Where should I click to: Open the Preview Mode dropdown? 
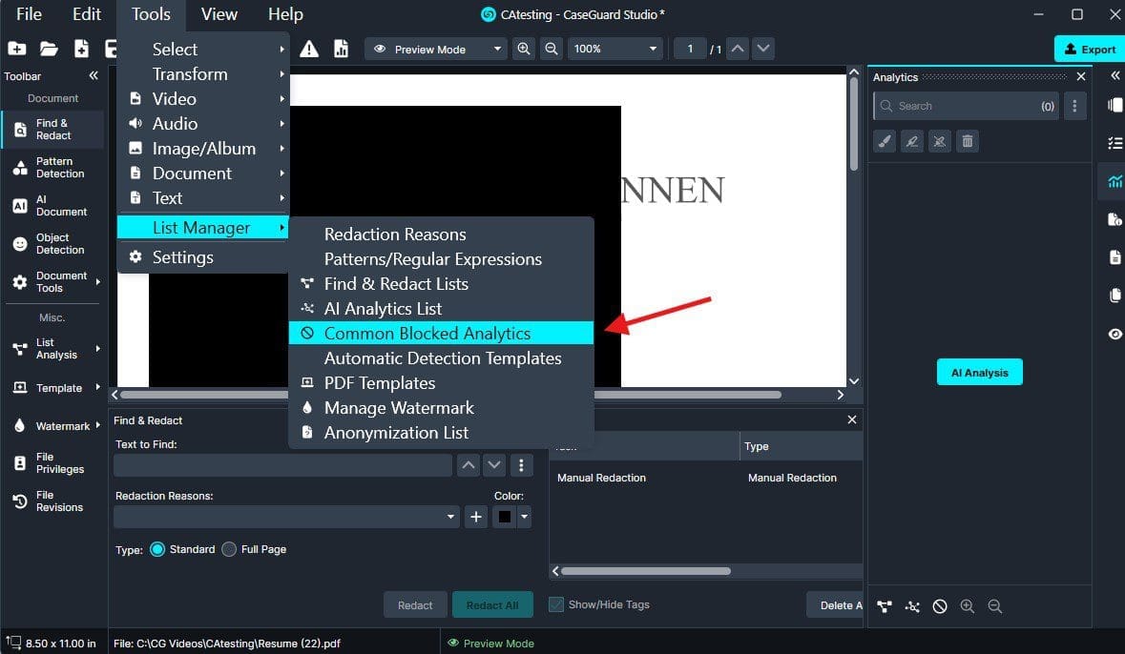pyautogui.click(x=437, y=50)
